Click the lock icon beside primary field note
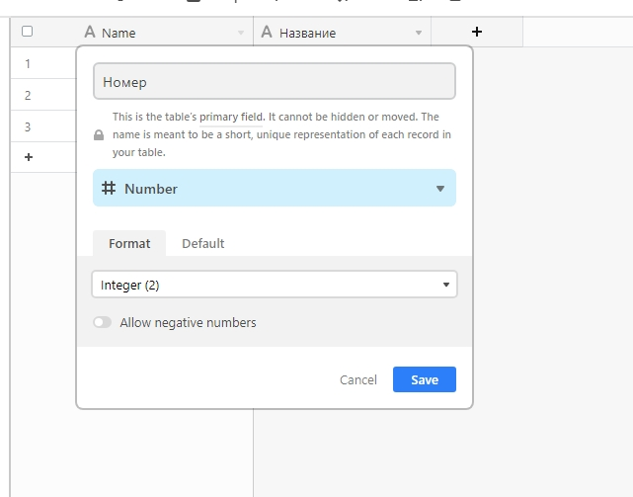Image resolution: width=633 pixels, height=497 pixels. [x=99, y=135]
